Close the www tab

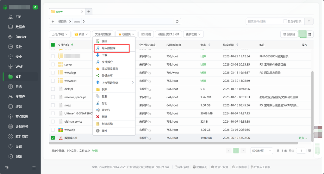pos(82,12)
